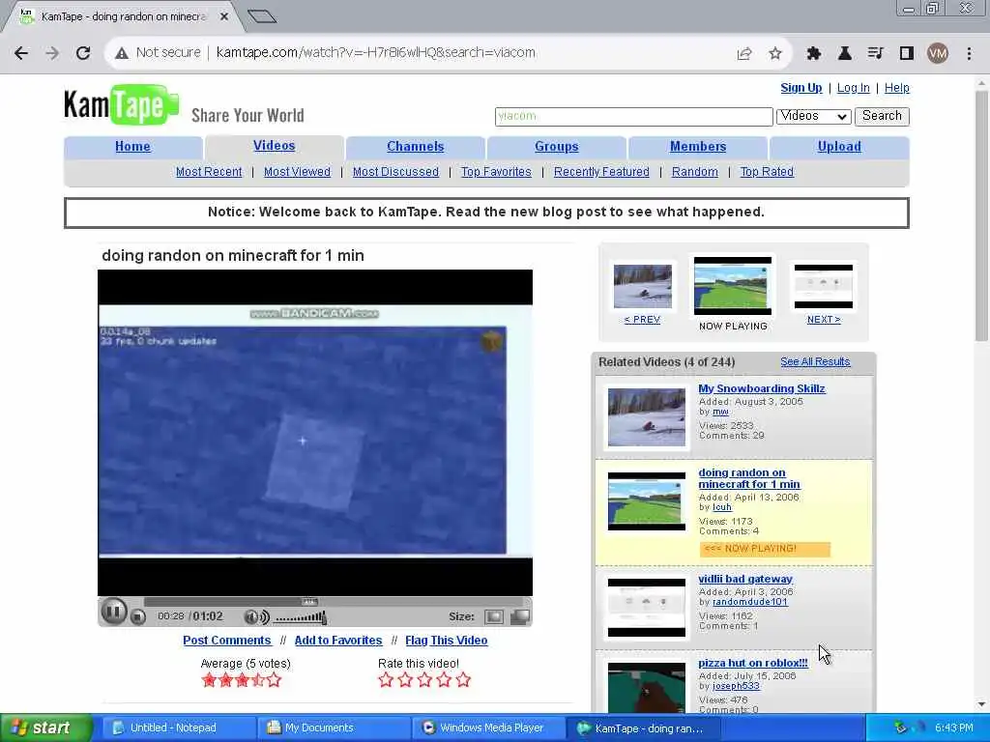The image size is (990, 742).
Task: Open the Videos search type dropdown
Action: point(813,116)
